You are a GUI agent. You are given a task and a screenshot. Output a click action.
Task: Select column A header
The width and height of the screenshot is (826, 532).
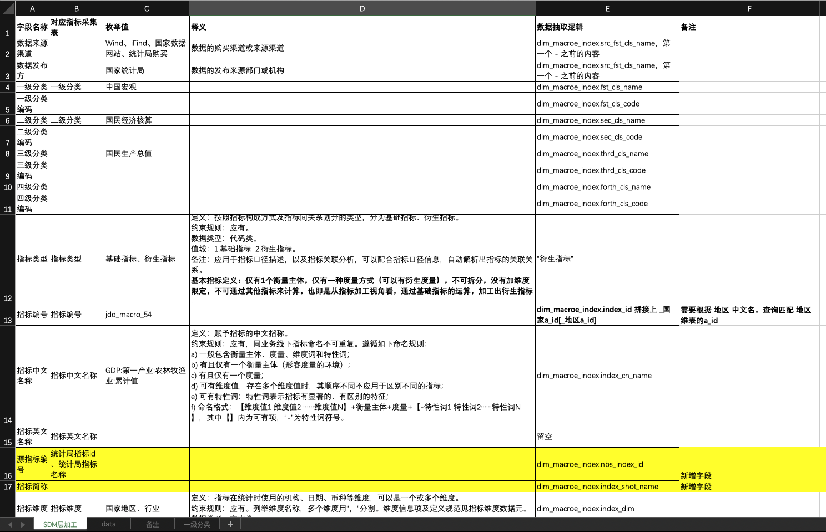click(32, 8)
